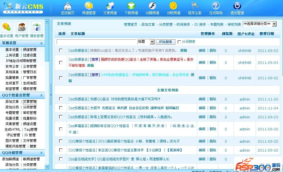Viewport: 283px width, 172px height.
Task: Tick checkbox for 超拽的非主流QQ个性签名 article
Action: coord(61,129)
